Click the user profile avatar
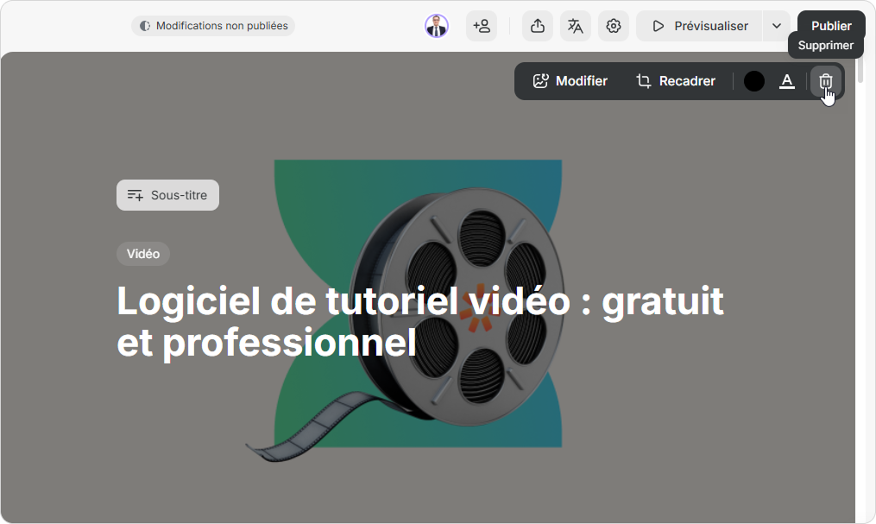The image size is (876, 524). (x=437, y=26)
